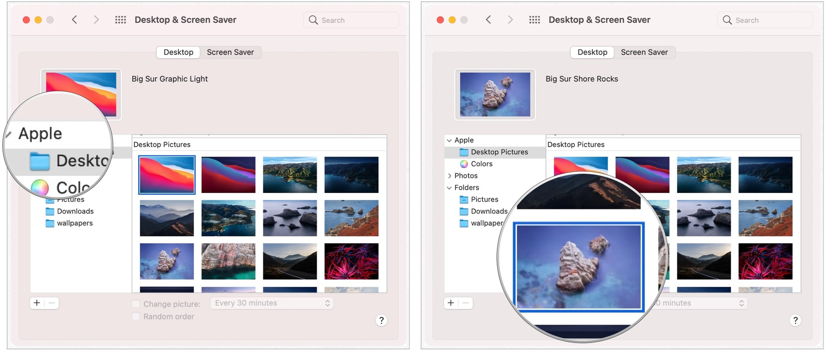The image size is (826, 351).
Task: Open wallpapers folder in right window sidebar
Action: (482, 223)
